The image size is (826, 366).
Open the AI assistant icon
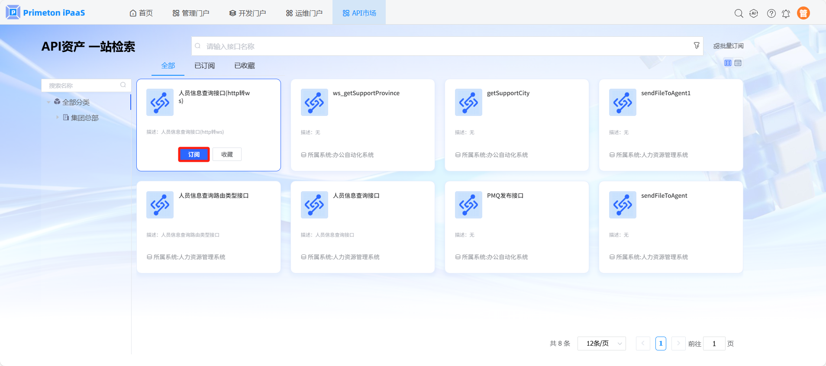coord(754,13)
